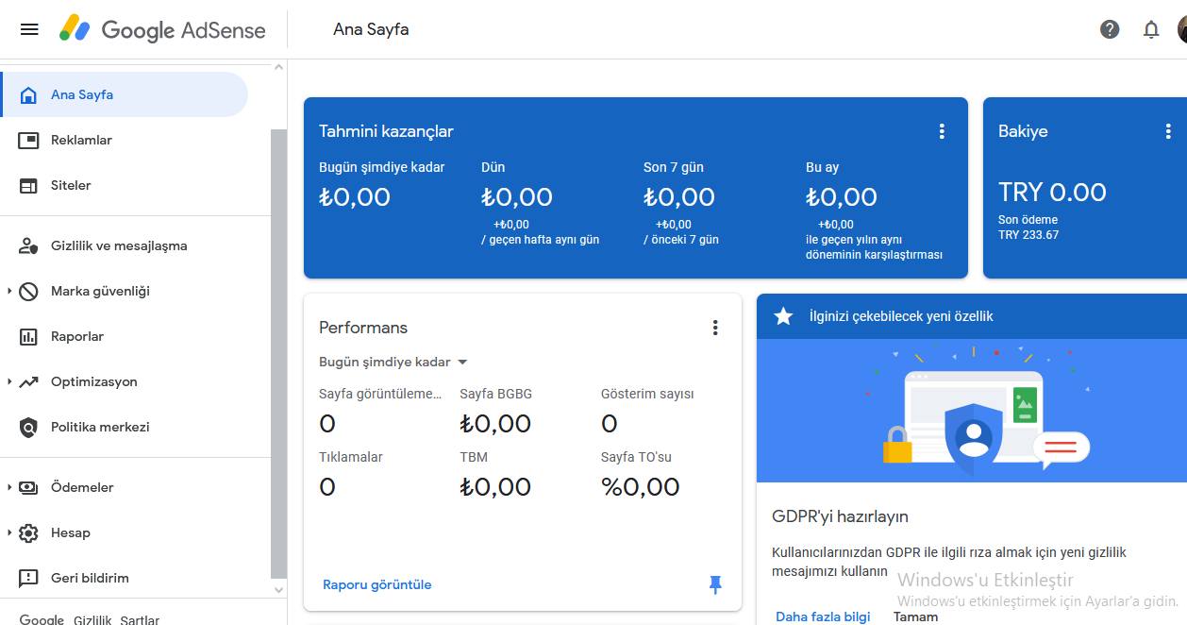Click the TRY 233.67 last payment value

tap(1028, 235)
